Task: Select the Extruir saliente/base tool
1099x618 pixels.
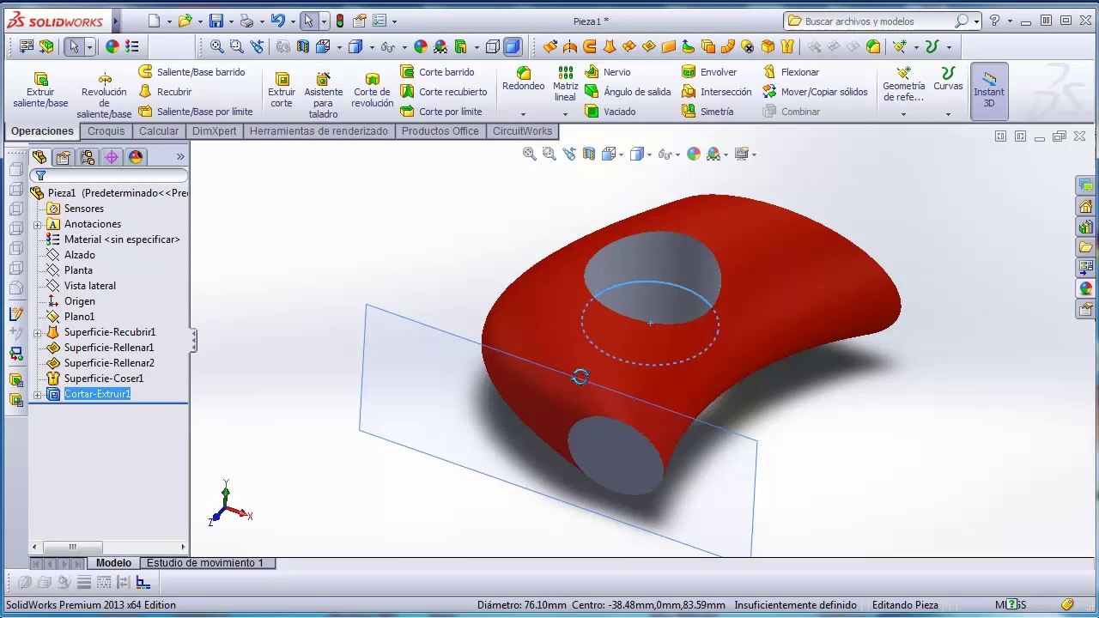Action: coord(40,90)
